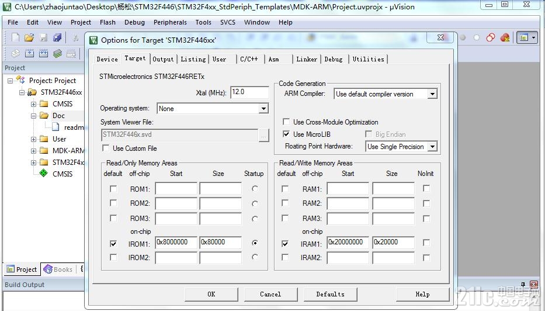Click the STM32F446xx target folder icon
545x311 pixels.
click(x=32, y=92)
